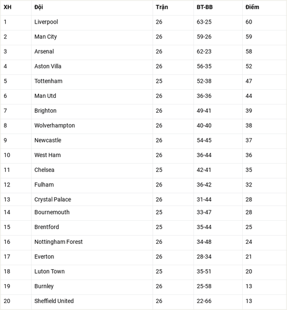This screenshot has height=310, width=287.
Task: Click the Man Utd team name
Action: coord(45,96)
